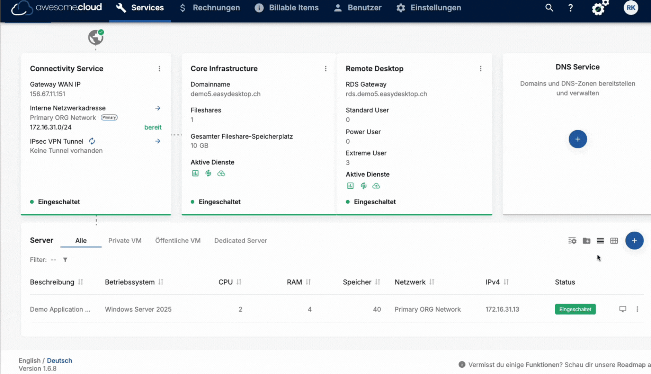Go to Rechnungen menu

(209, 8)
